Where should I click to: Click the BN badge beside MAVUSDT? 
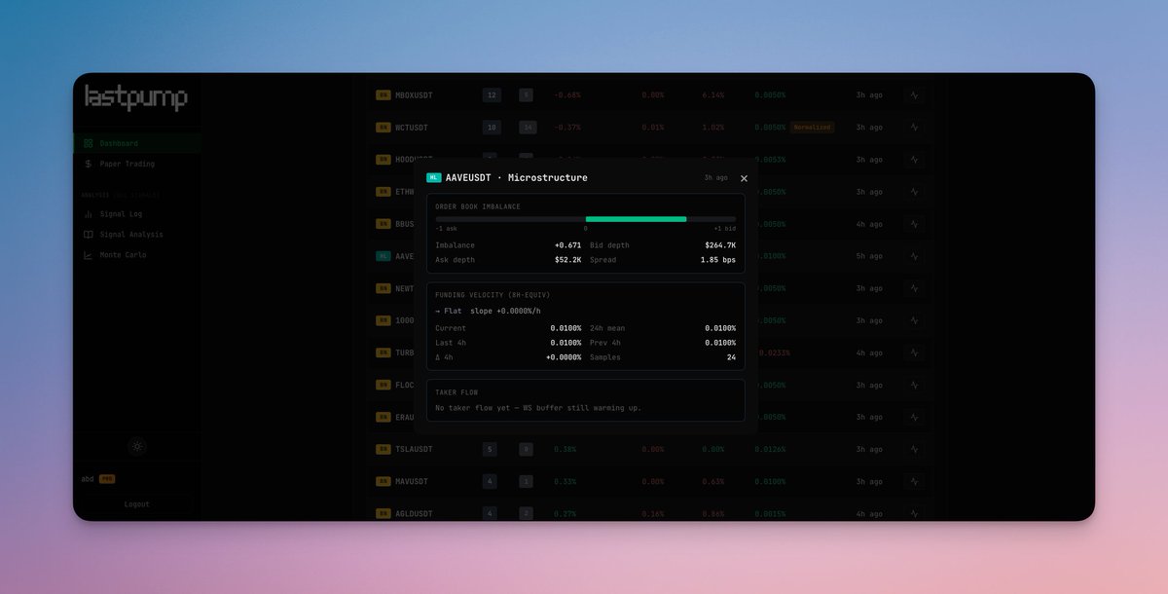pos(383,481)
